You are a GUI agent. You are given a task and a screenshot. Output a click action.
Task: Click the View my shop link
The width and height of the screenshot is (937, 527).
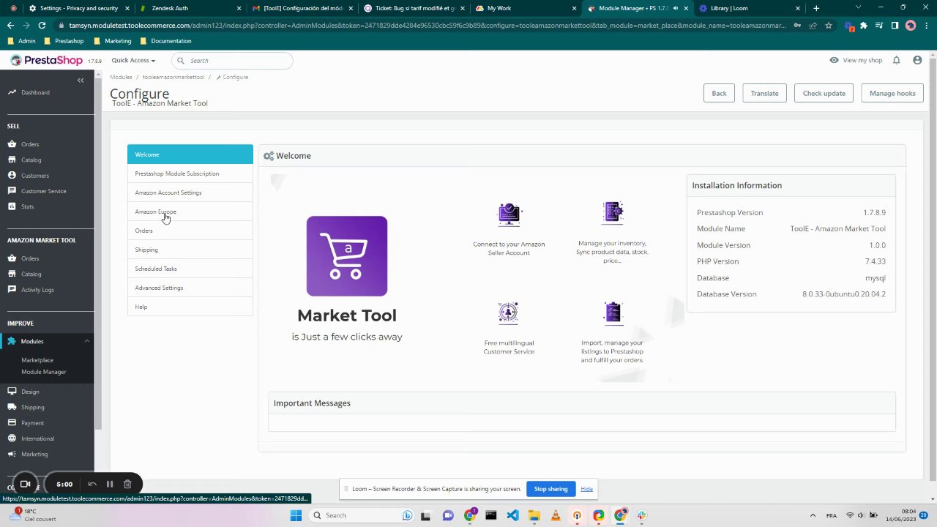coord(856,60)
